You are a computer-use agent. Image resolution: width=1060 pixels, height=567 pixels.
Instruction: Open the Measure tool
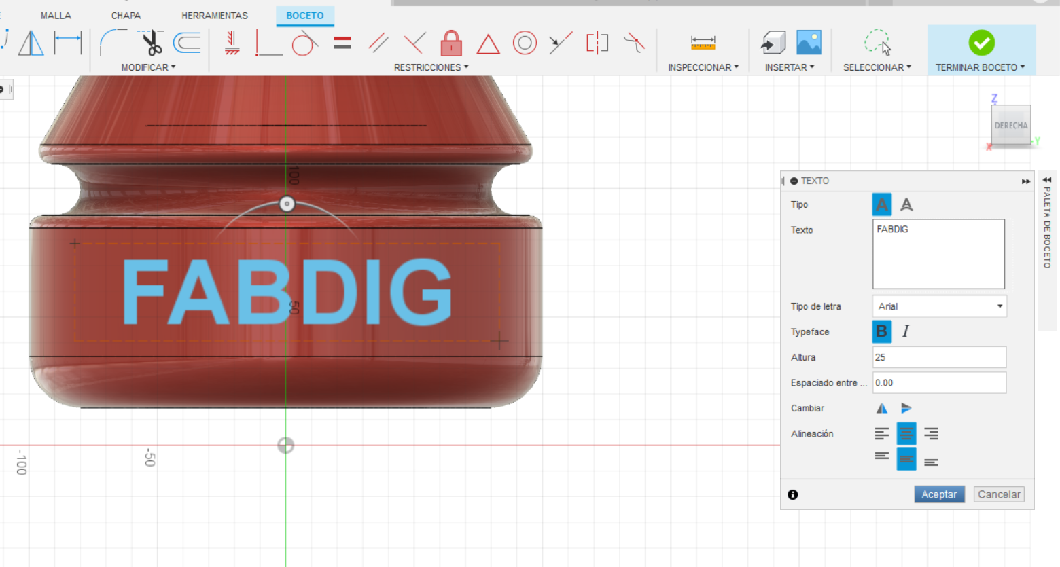(x=703, y=43)
